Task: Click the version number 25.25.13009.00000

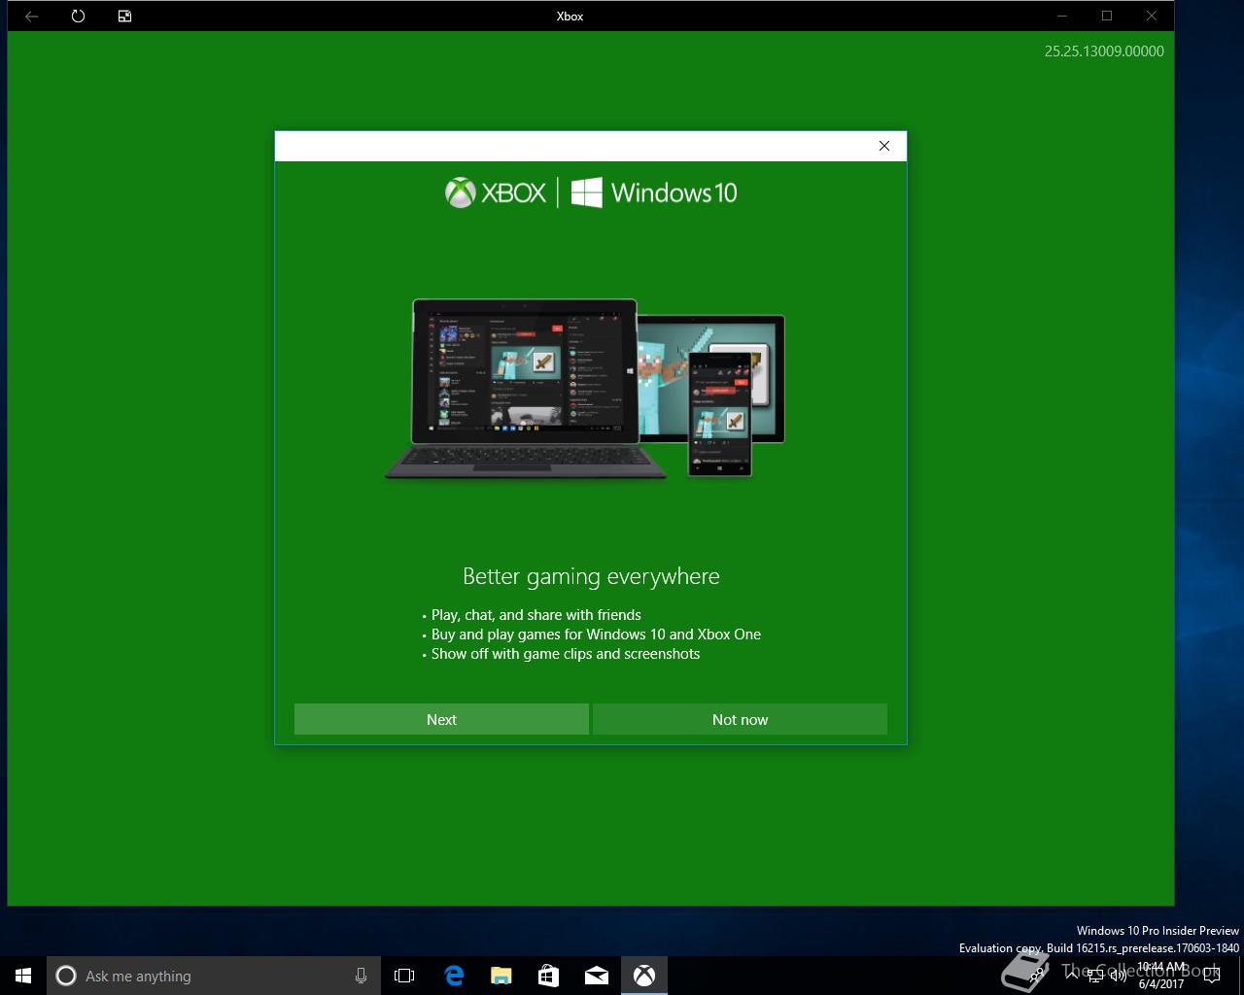Action: 1104,51
